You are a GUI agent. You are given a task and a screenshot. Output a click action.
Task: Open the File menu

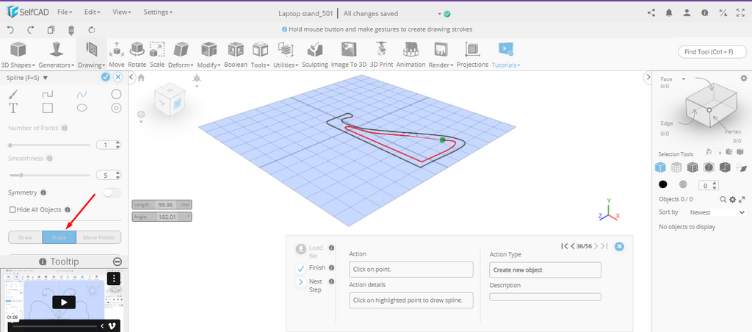pyautogui.click(x=65, y=12)
